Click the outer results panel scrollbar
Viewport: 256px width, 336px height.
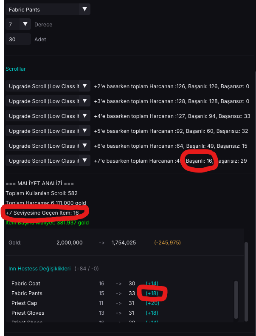(x=246, y=282)
